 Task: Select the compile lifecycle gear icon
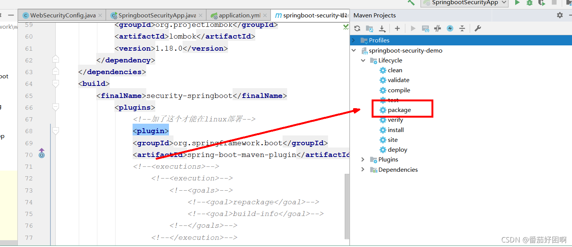point(383,90)
